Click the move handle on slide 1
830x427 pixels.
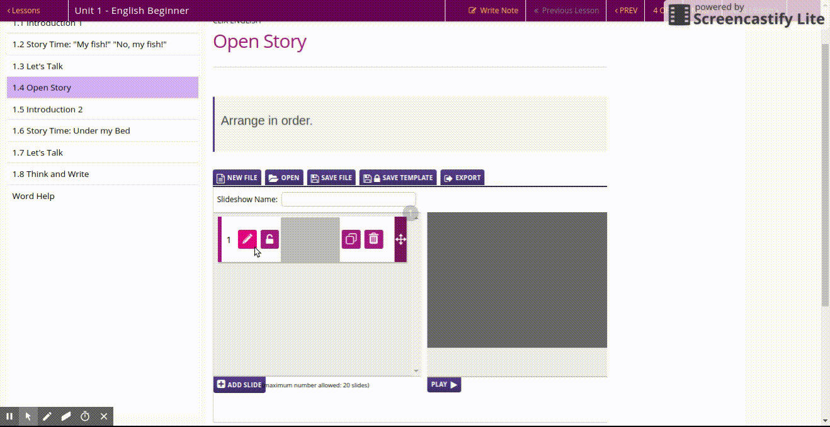tap(401, 239)
